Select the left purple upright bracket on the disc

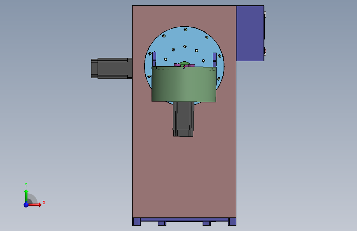click(x=154, y=59)
